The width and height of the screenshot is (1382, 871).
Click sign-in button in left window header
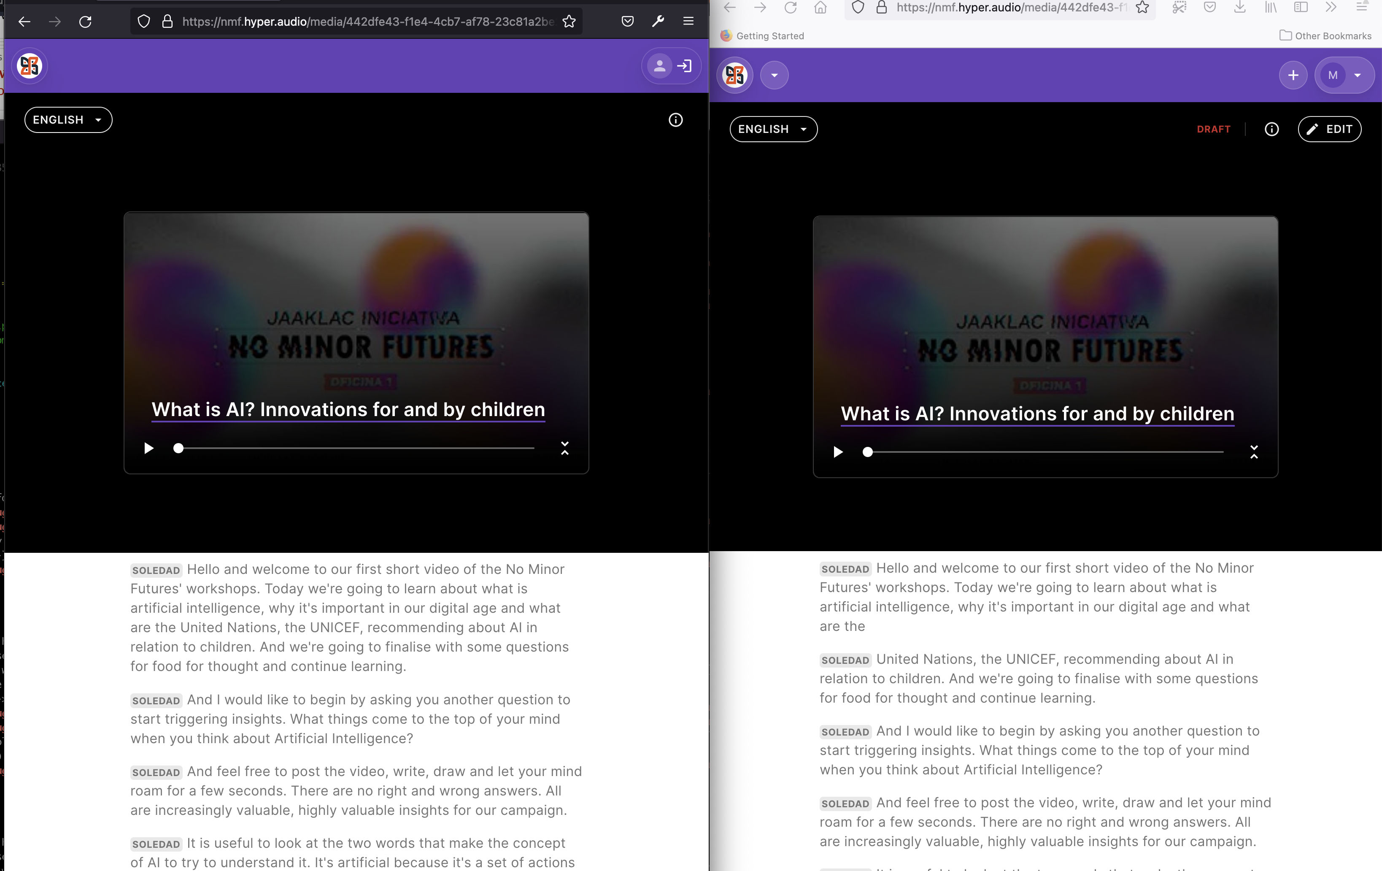[x=672, y=66]
